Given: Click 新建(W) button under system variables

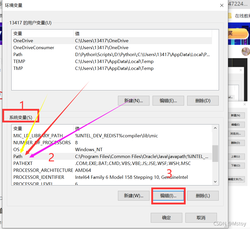Looking at the screenshot, I should (133, 196).
